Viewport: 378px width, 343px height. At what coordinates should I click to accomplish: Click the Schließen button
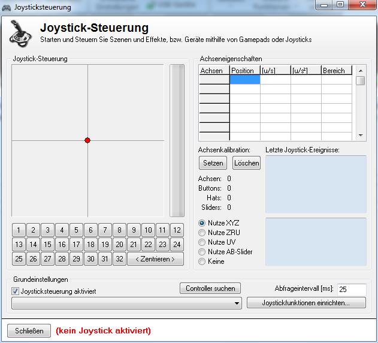tap(29, 330)
